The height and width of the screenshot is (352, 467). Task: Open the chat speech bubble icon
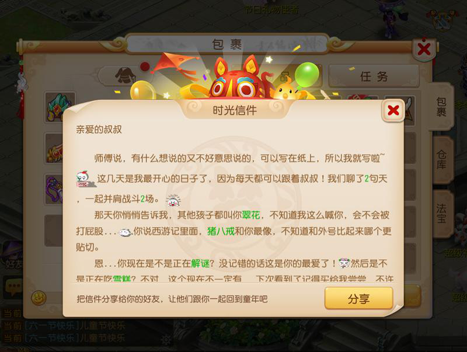13,287
